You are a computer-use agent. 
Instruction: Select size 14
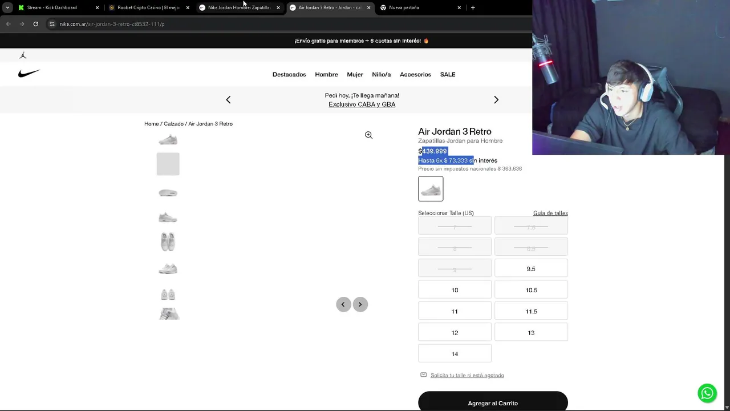(455, 353)
